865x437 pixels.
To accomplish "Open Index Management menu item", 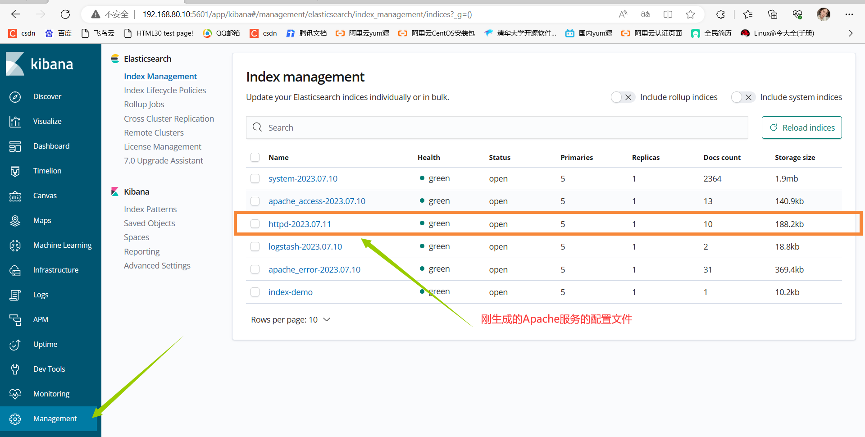I will tap(160, 76).
